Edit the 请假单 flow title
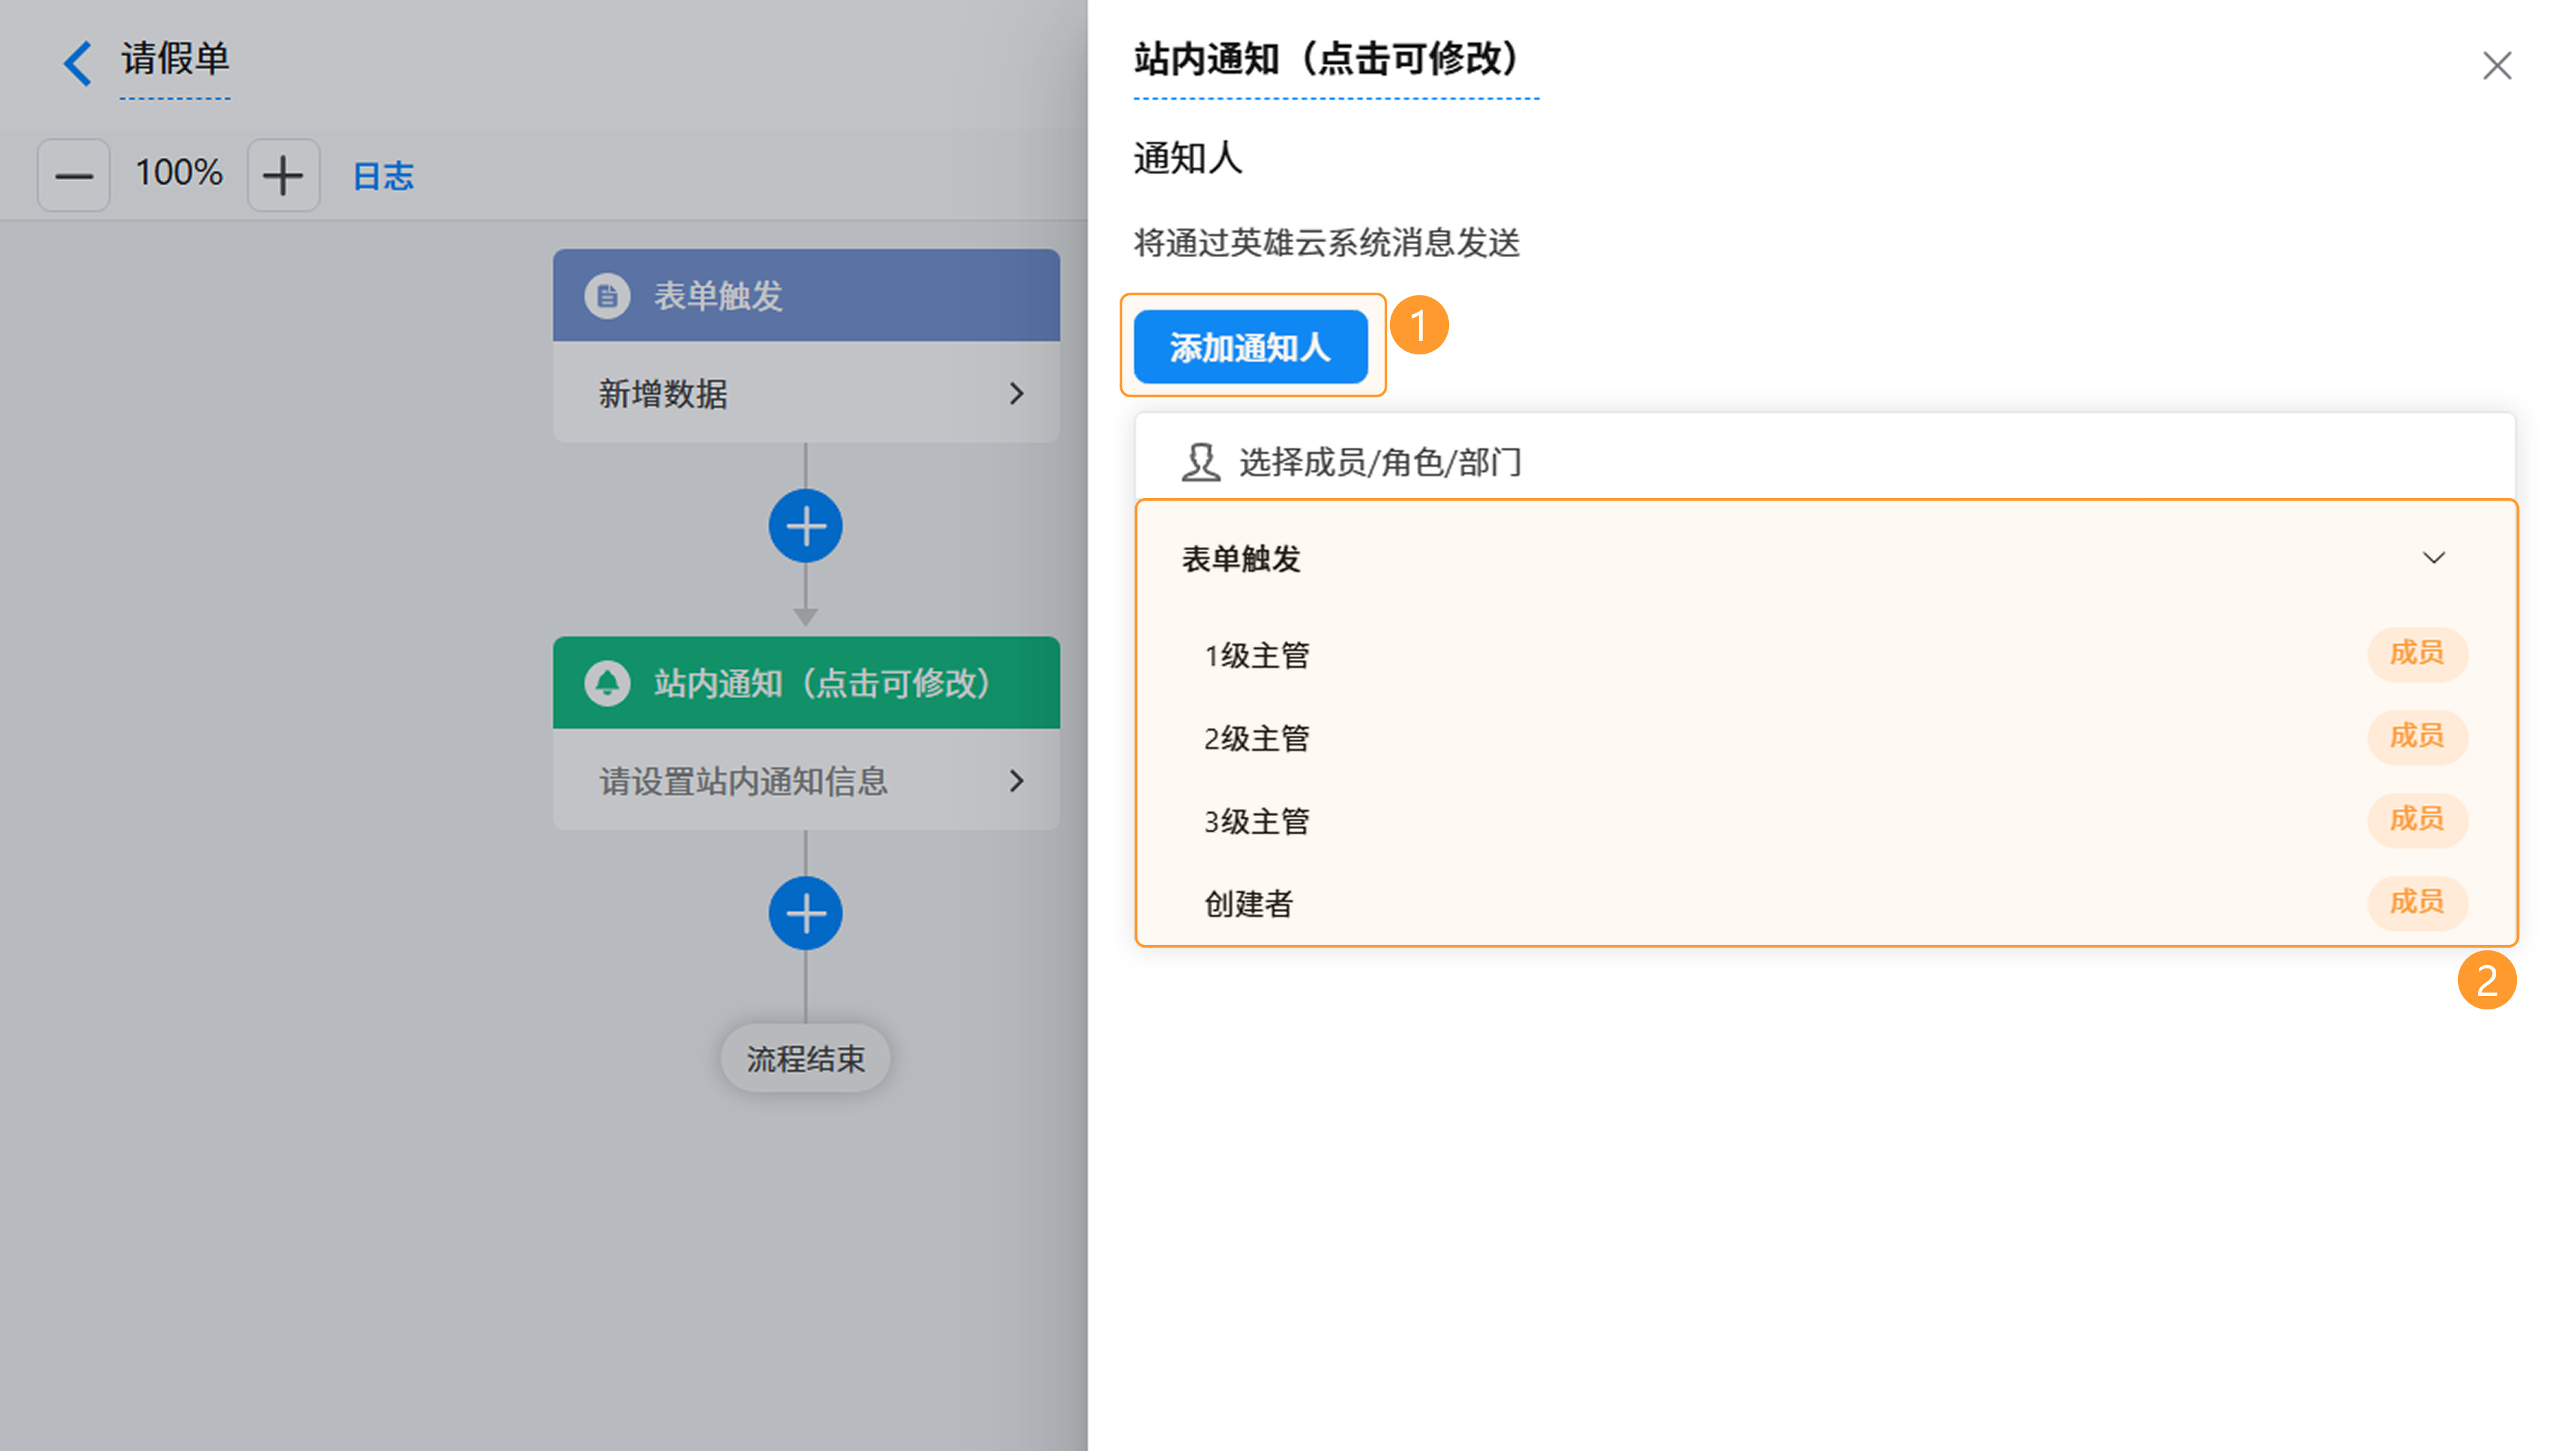This screenshot has height=1451, width=2576. click(175, 59)
